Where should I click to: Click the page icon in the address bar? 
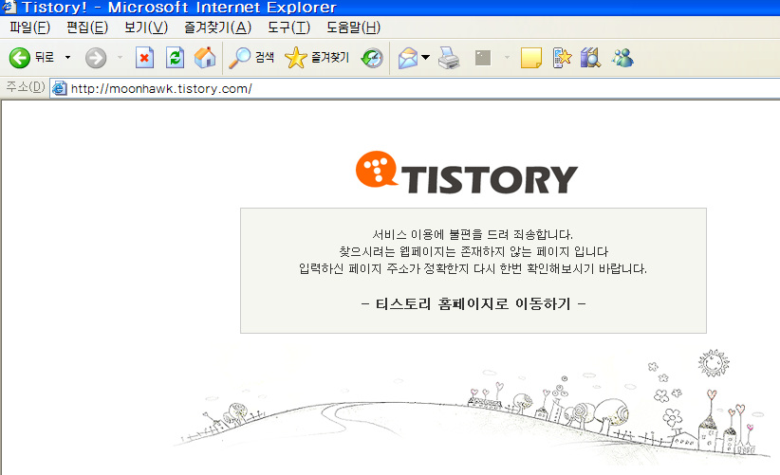pyautogui.click(x=60, y=88)
